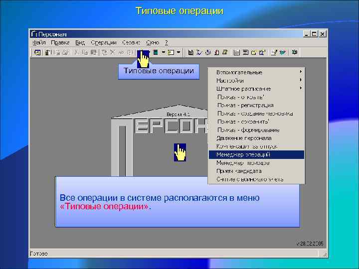The image size is (359, 269).
Task: Expand the Вспомогательные submenu
Action: (257, 72)
